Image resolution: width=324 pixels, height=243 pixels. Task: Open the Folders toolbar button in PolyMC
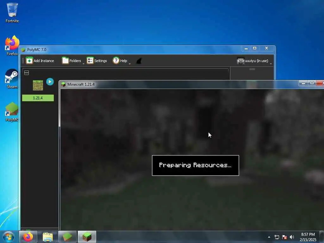[71, 61]
